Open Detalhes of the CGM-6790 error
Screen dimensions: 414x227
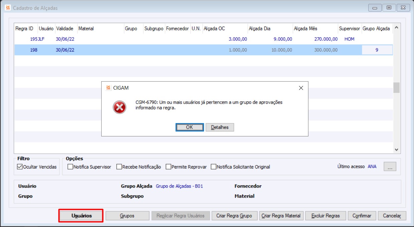220,127
